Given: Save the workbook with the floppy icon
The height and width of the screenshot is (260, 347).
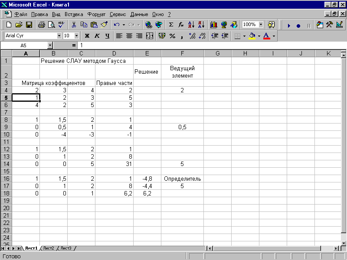Looking at the screenshot, I should (29, 25).
